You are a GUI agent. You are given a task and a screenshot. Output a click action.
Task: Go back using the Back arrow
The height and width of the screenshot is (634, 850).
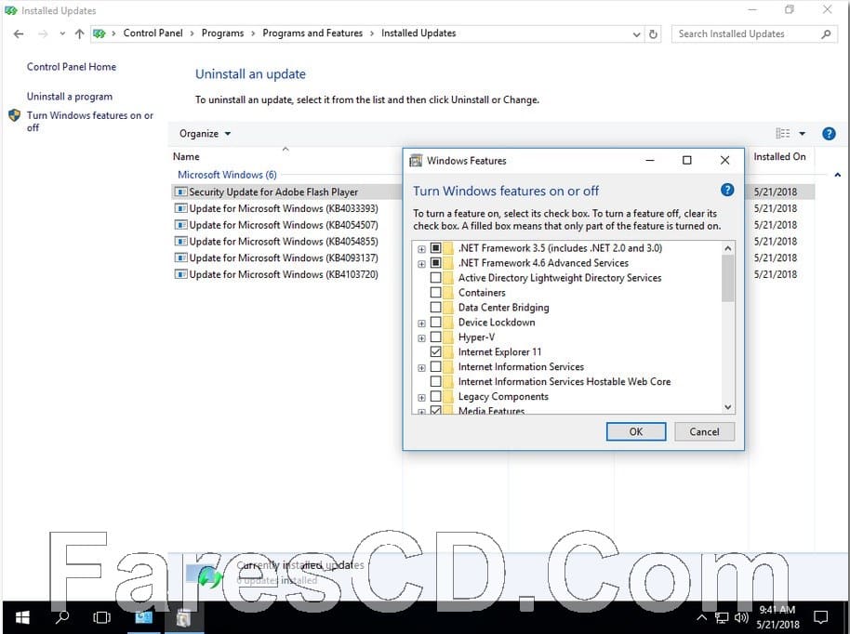[19, 34]
